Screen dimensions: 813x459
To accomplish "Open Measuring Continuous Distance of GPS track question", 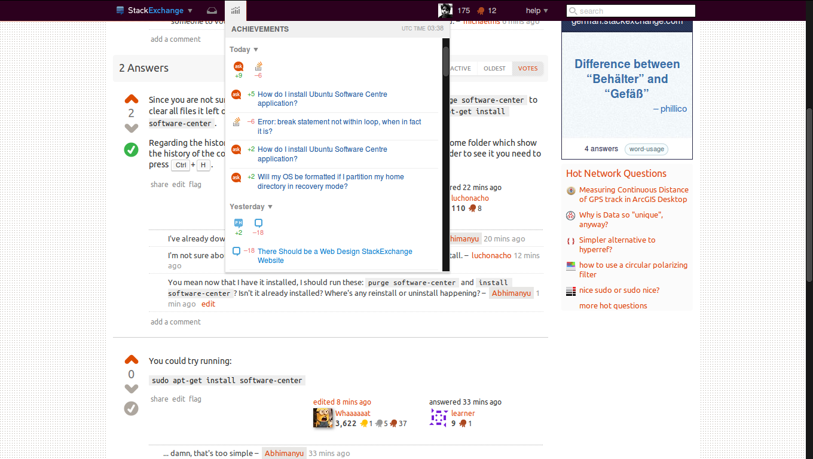I will pyautogui.click(x=634, y=195).
